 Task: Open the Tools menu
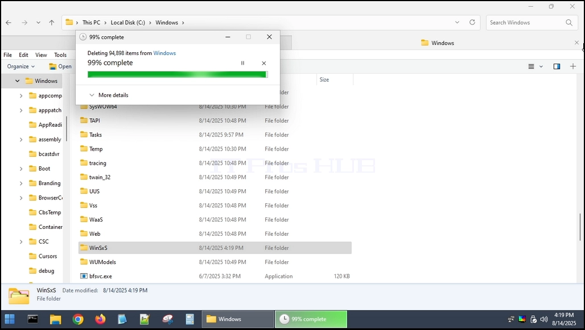[60, 55]
